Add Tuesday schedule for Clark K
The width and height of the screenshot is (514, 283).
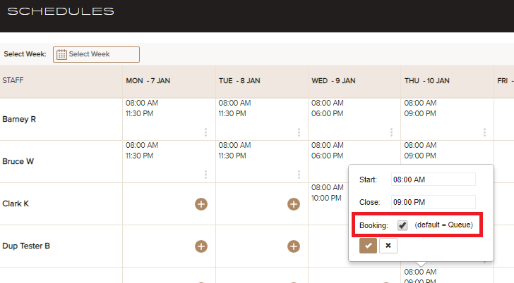(294, 204)
